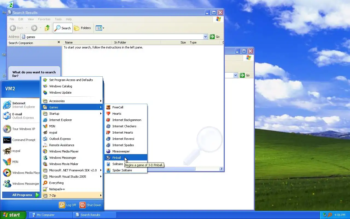Screen dimensions: 350x219
Task: Expand the Accessories submenu
Action: coord(72,101)
